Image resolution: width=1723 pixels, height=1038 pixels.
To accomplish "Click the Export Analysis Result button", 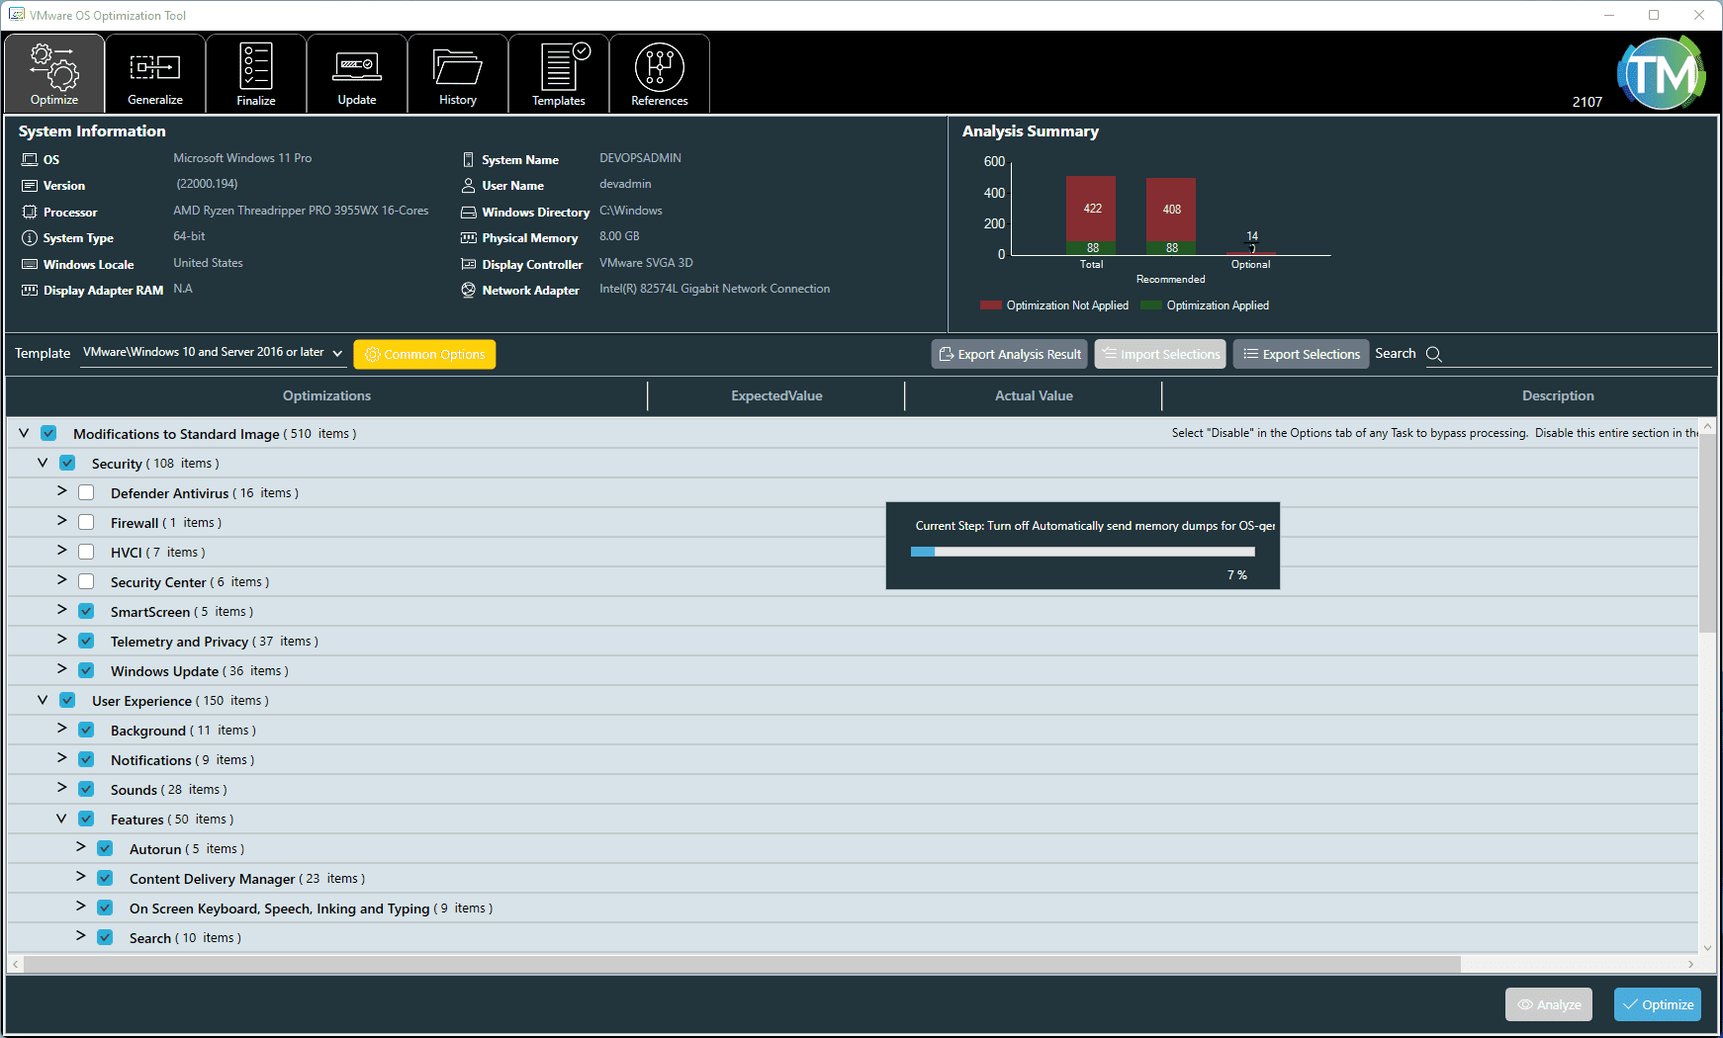I will 1009,354.
